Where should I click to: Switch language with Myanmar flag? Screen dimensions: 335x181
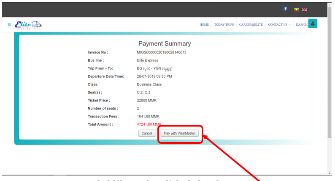click(x=297, y=9)
